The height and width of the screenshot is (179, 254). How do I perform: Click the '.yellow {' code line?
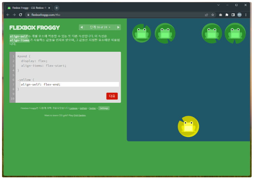click(26, 80)
